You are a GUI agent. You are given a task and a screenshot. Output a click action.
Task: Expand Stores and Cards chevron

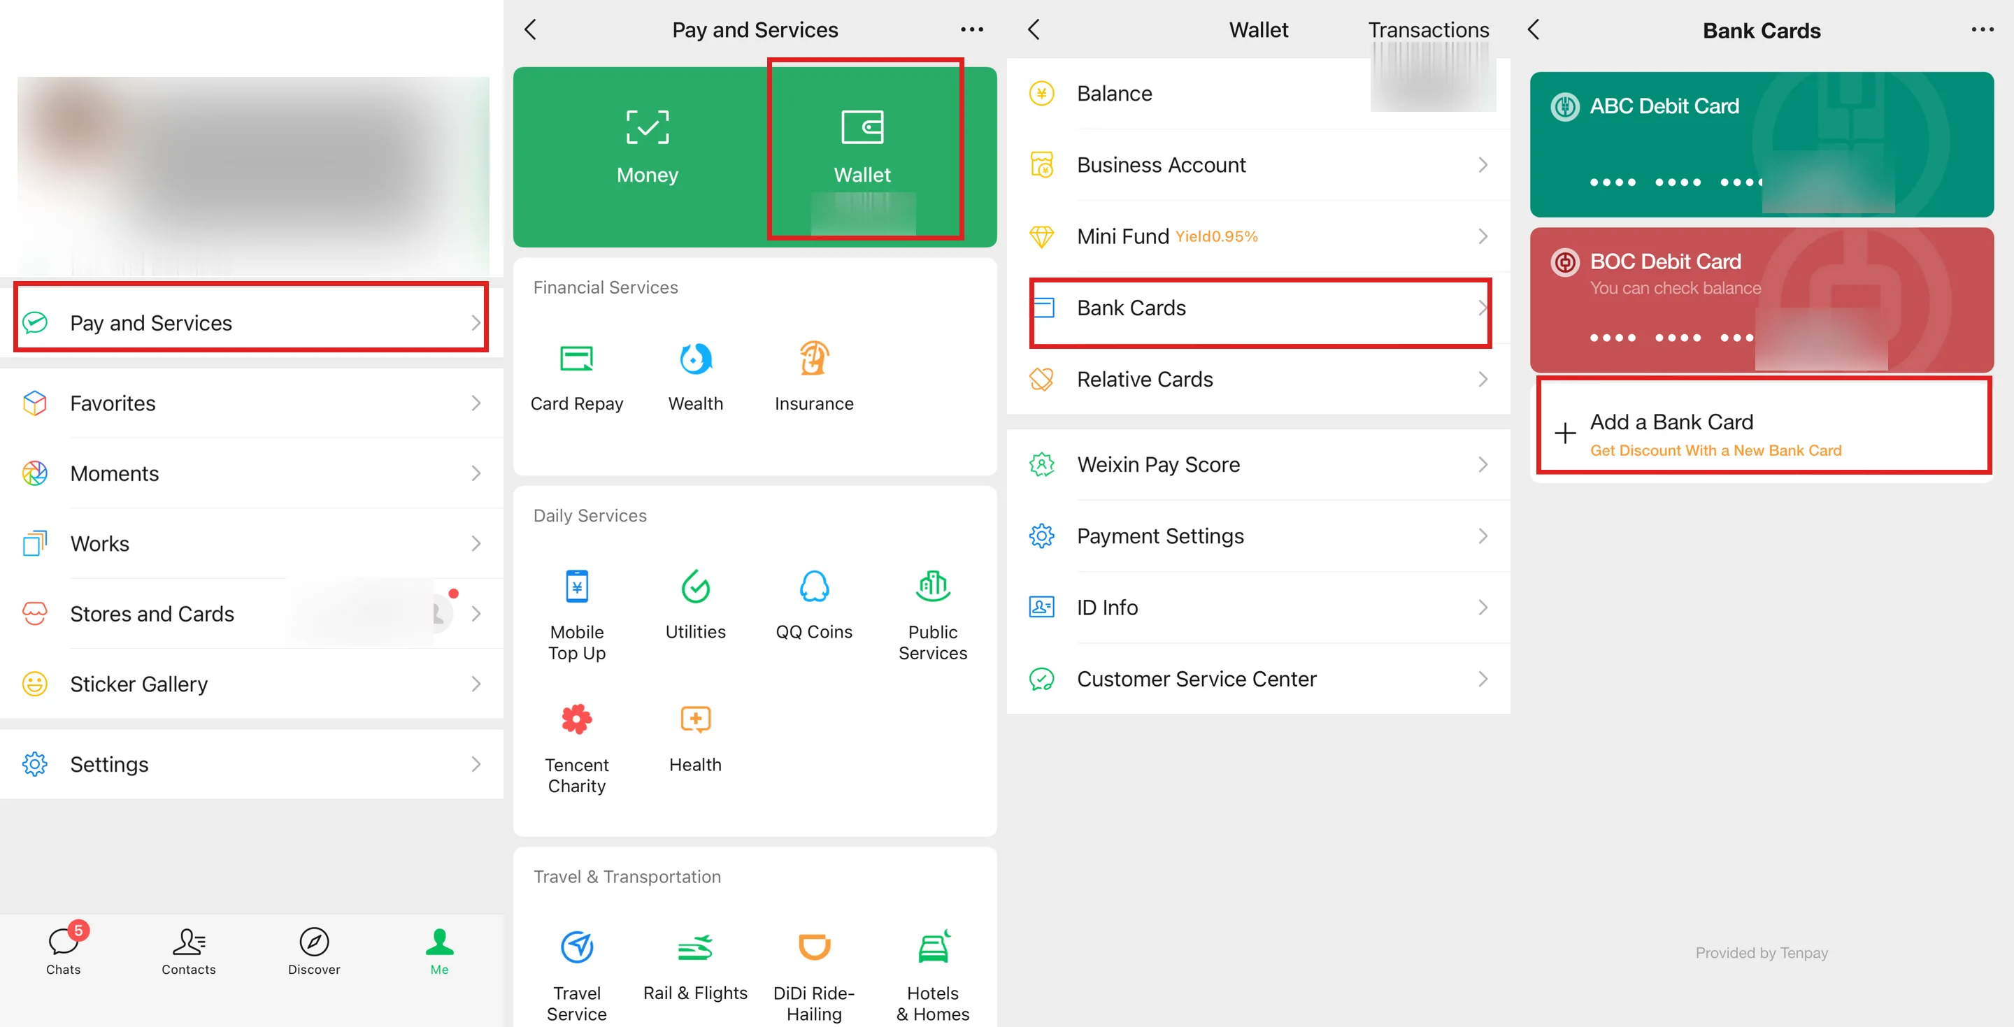coord(476,614)
